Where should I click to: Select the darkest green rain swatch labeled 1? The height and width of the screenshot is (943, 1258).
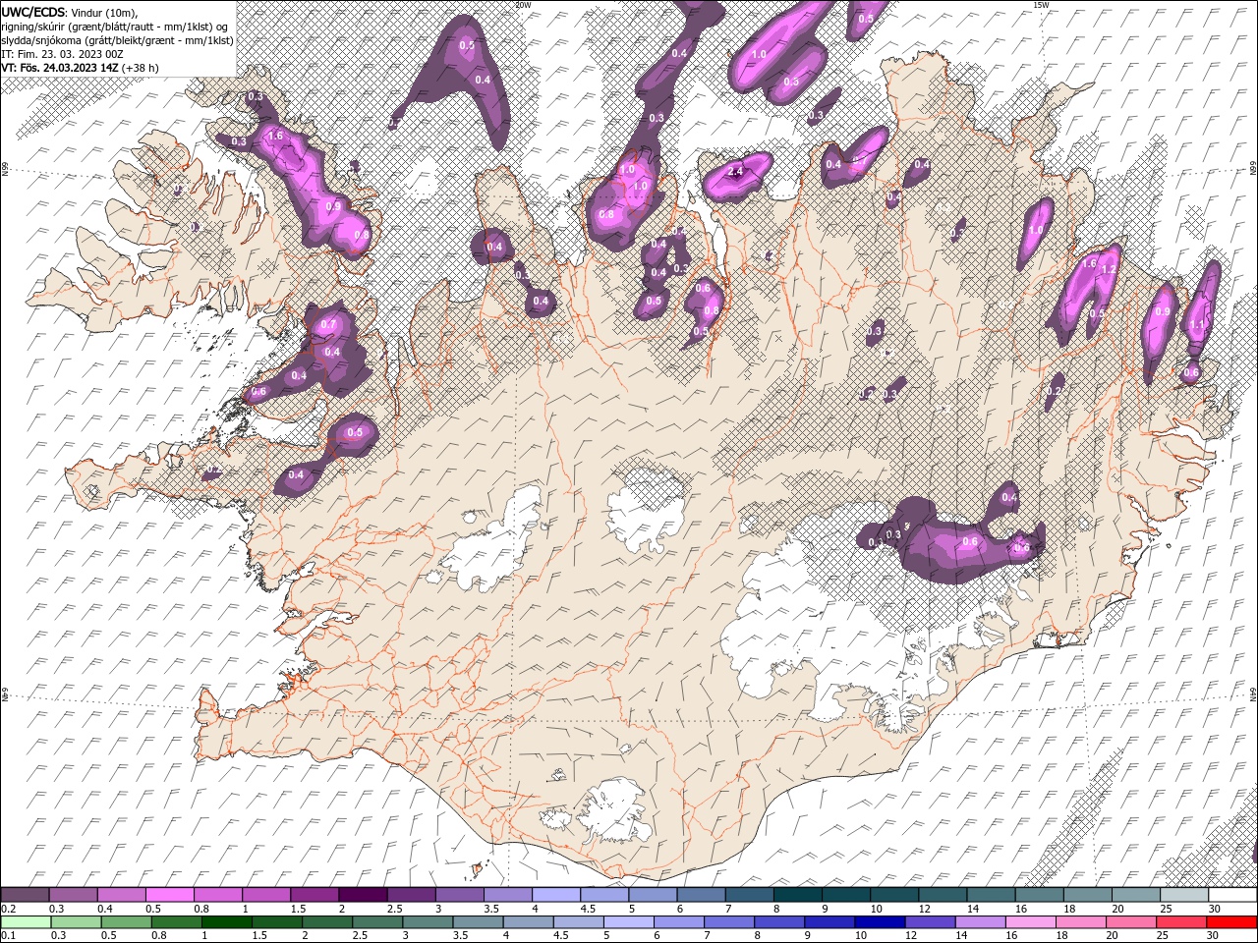click(x=227, y=922)
